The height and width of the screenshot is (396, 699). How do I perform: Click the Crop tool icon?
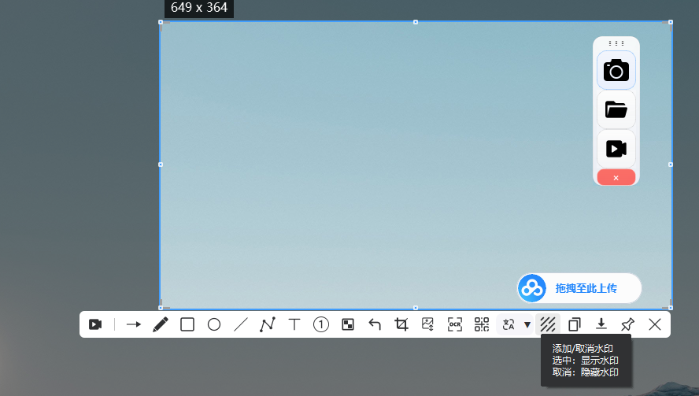click(401, 324)
